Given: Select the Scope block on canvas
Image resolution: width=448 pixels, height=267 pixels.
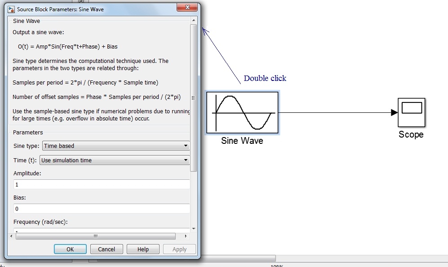Looking at the screenshot, I should click(x=411, y=112).
